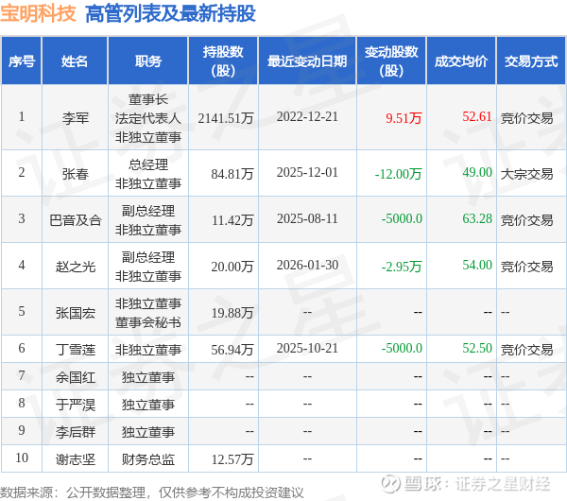Select the 变动股数(股) column header
567x501 pixels.
tap(391, 61)
